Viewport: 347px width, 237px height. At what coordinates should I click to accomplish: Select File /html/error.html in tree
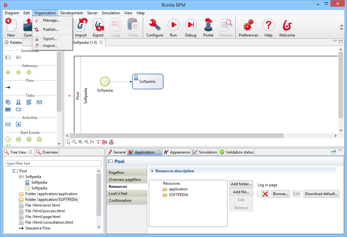40,205
